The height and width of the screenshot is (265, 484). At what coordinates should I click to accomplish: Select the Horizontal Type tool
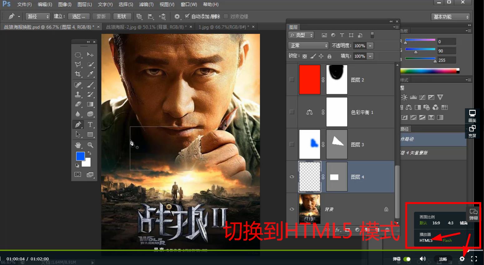click(x=90, y=125)
